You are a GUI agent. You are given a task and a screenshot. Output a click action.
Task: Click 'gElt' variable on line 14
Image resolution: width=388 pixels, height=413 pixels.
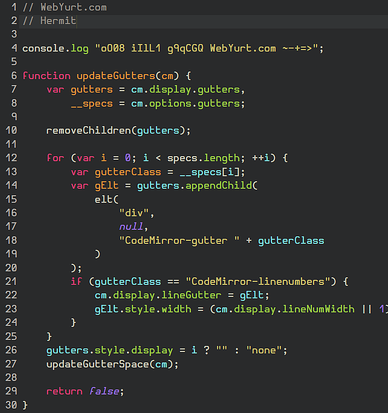107,186
